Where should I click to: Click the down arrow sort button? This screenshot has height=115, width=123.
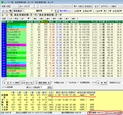coord(58,11)
